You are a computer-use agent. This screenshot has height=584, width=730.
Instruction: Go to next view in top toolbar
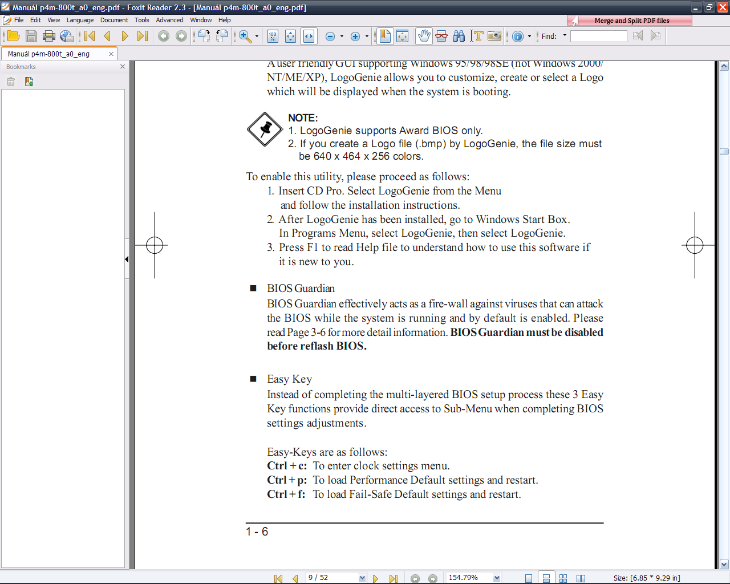point(181,36)
